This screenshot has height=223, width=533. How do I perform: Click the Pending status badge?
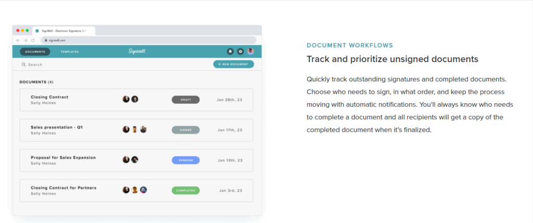(186, 160)
